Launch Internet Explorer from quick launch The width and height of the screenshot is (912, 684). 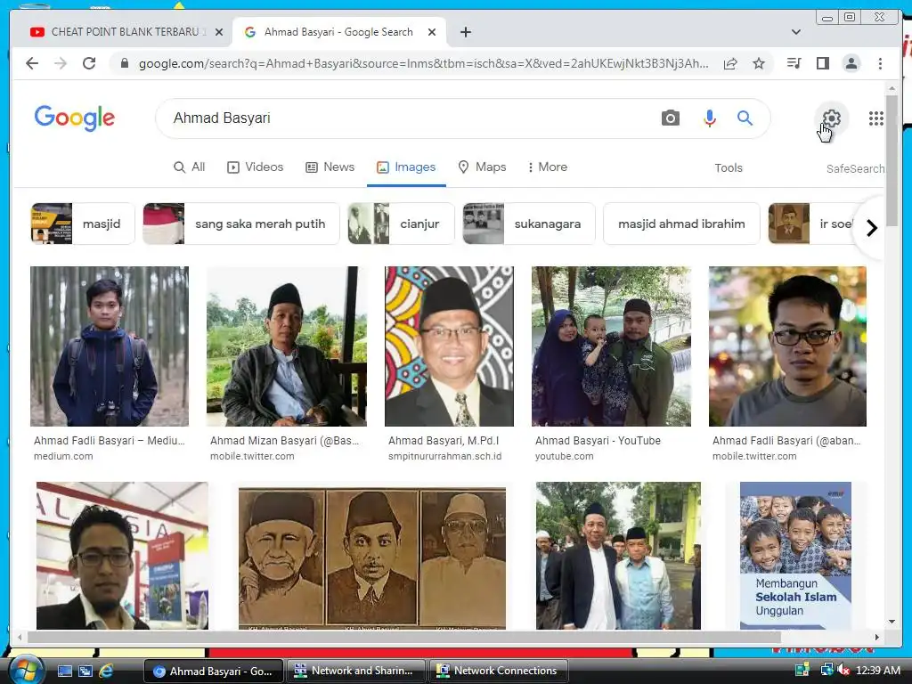pyautogui.click(x=106, y=671)
